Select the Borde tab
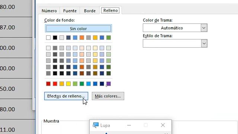 point(90,11)
